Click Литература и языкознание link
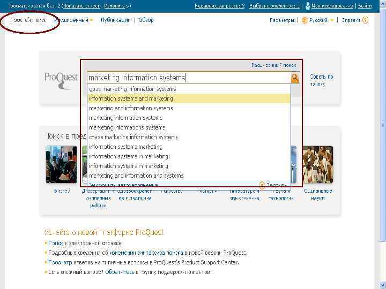This screenshot has width=386, height=289. tap(244, 194)
